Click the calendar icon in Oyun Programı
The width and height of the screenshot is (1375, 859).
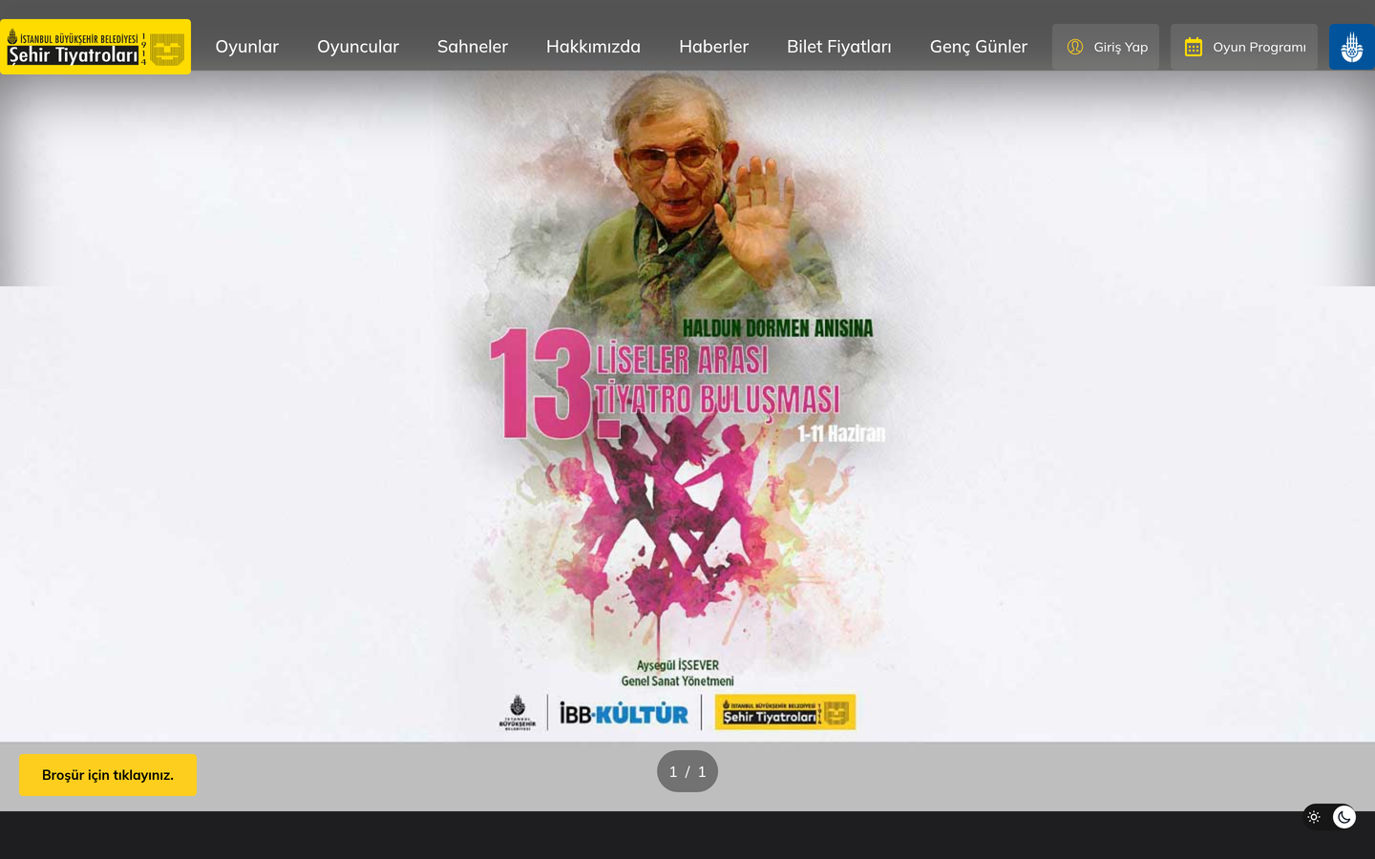1194,47
